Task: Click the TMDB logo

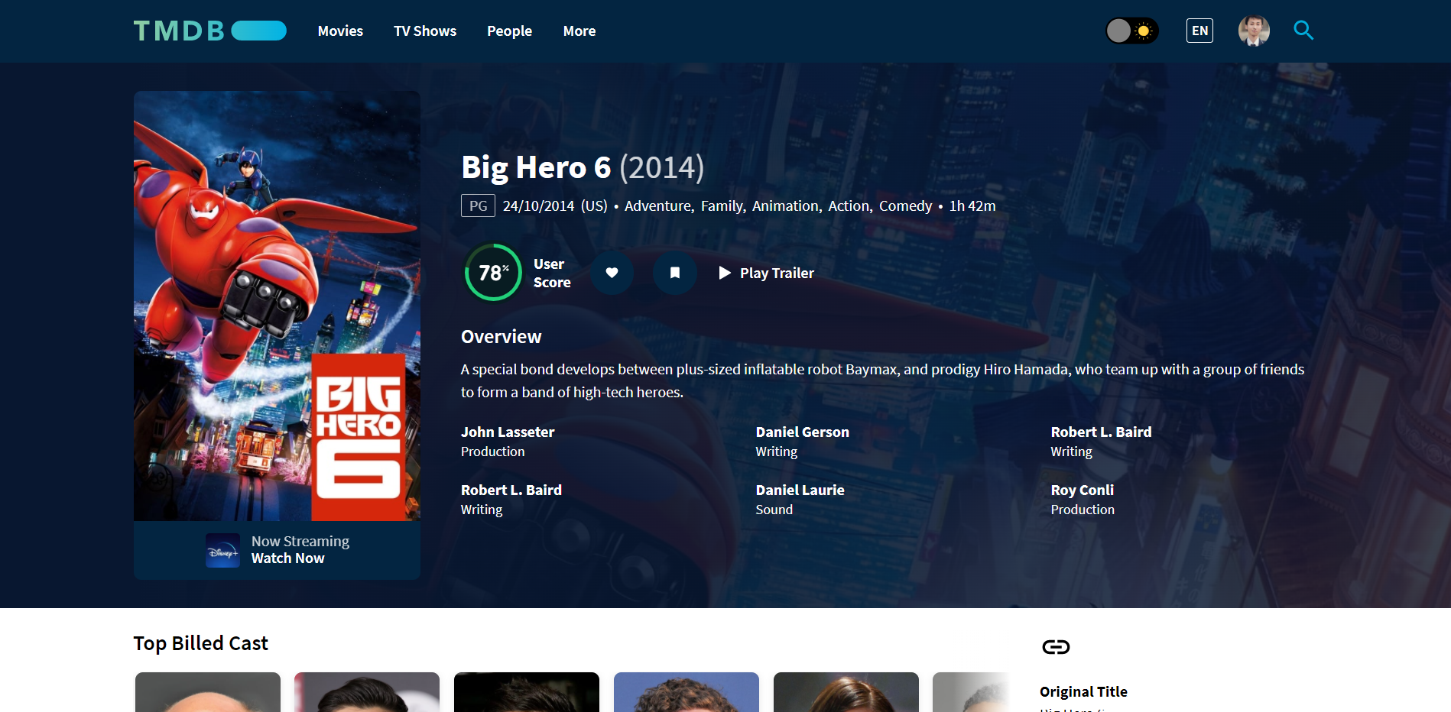Action: click(210, 31)
